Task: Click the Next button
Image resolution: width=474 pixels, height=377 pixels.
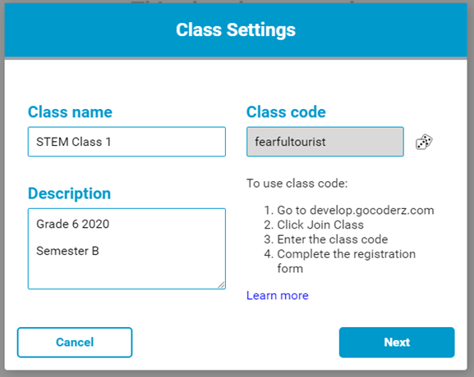Action: coord(397,343)
